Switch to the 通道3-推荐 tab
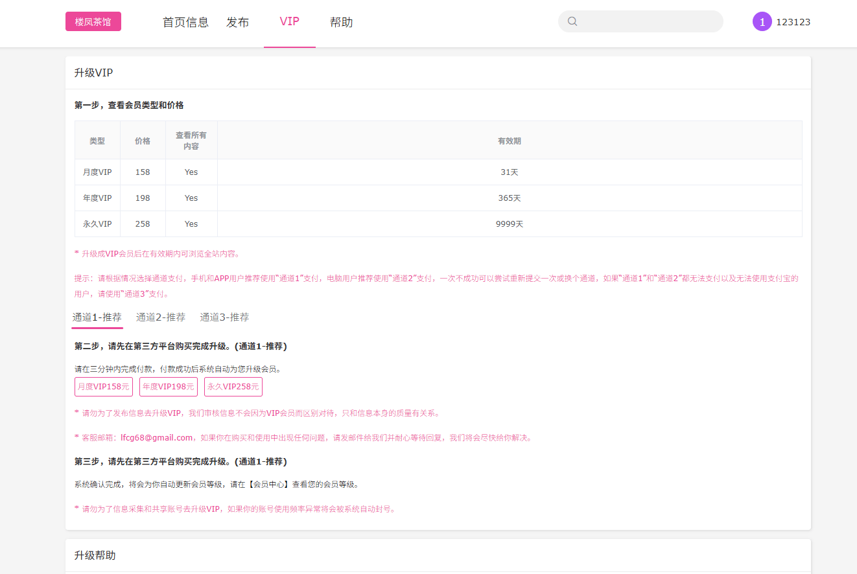857x574 pixels. (224, 317)
